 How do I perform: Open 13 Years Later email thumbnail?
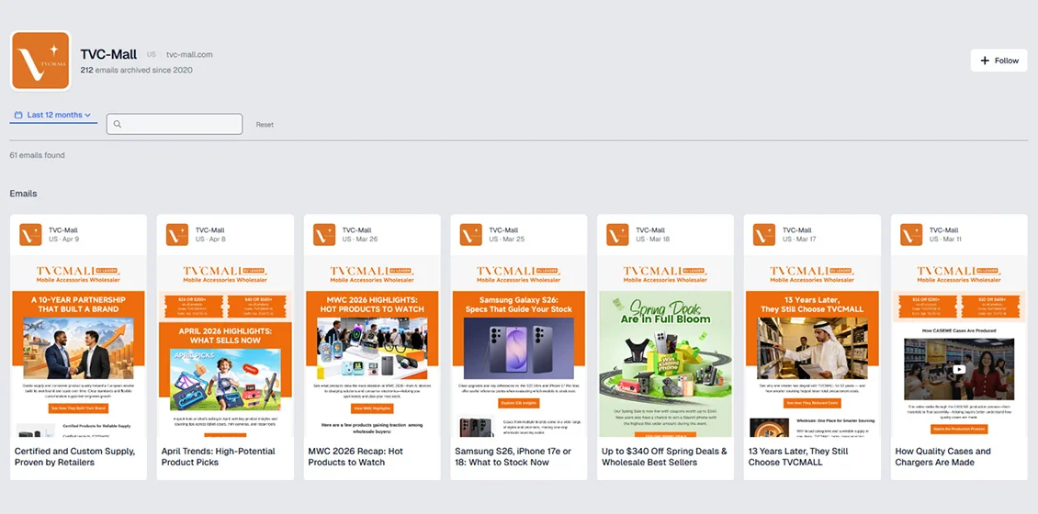[812, 346]
